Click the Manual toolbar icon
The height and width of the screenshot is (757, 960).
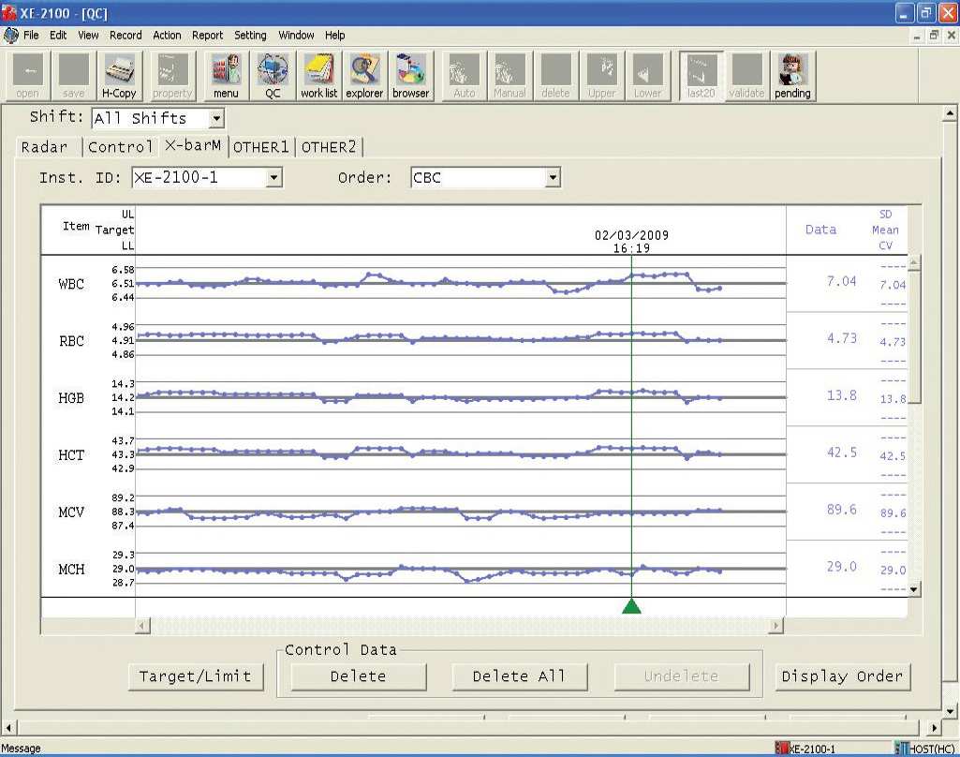click(x=510, y=76)
